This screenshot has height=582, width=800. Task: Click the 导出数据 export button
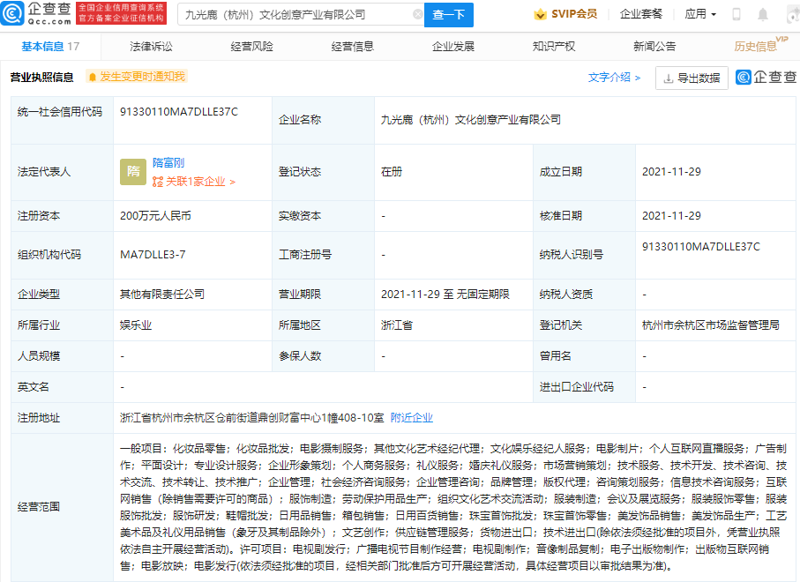point(692,78)
